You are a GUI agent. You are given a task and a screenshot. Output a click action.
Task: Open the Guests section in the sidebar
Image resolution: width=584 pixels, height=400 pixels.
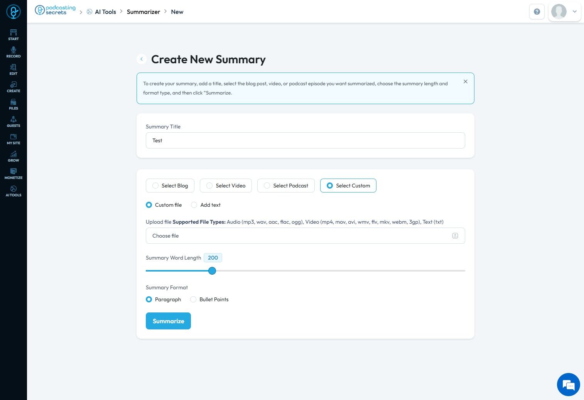tap(14, 122)
